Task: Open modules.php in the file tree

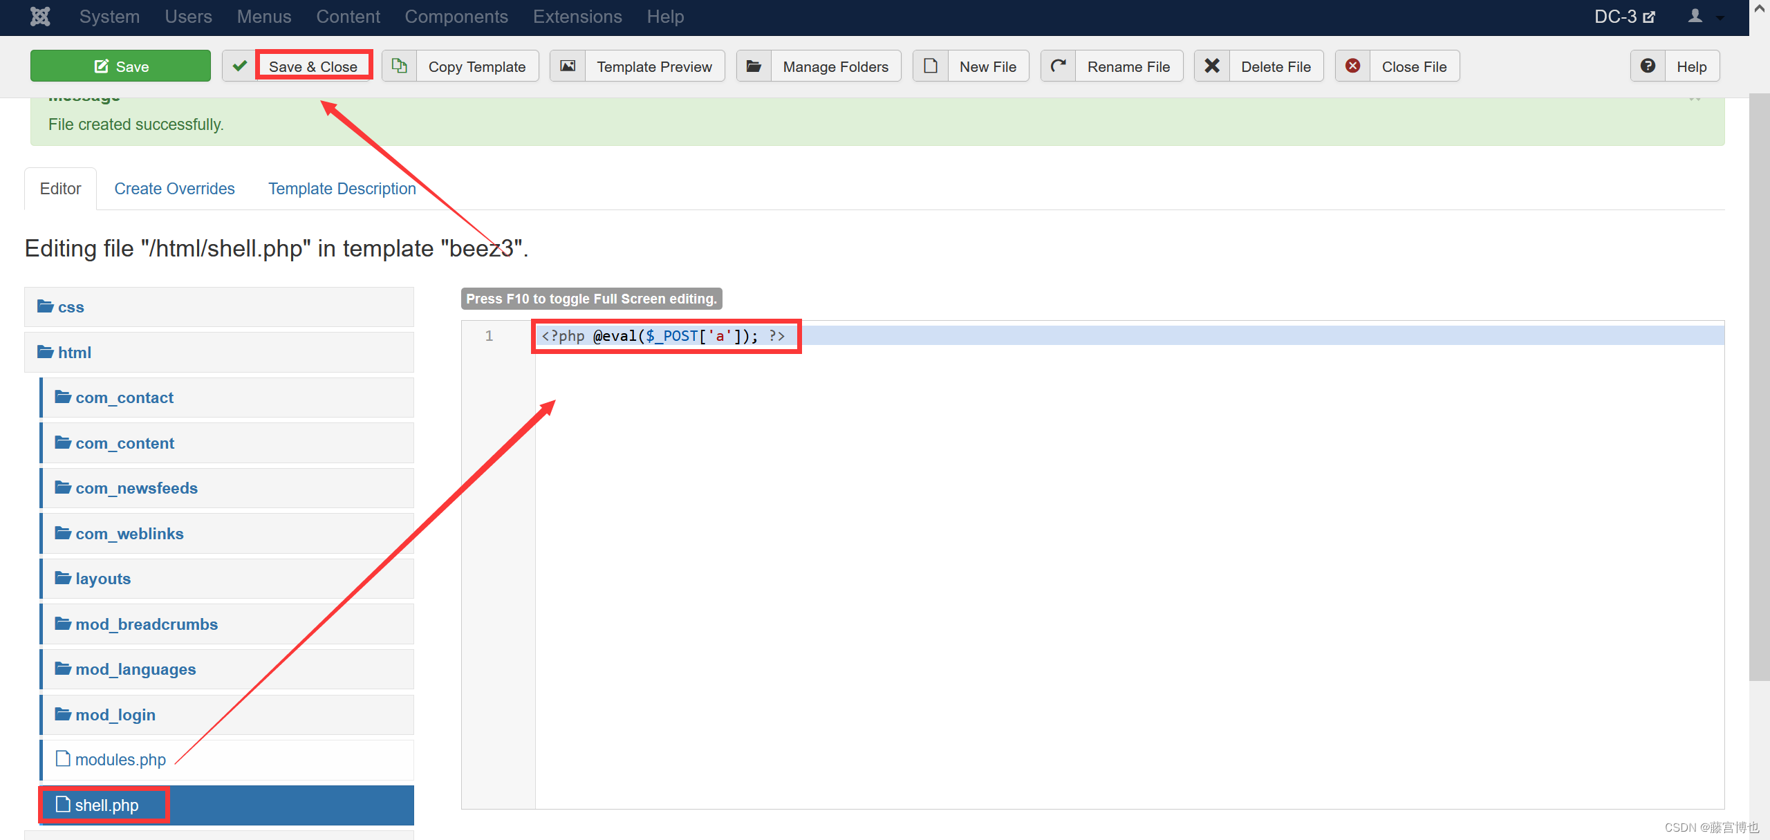Action: pyautogui.click(x=120, y=760)
